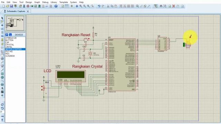Click the U2 ULN2003A driver component
This screenshot has height=124, width=221.
pos(162,44)
